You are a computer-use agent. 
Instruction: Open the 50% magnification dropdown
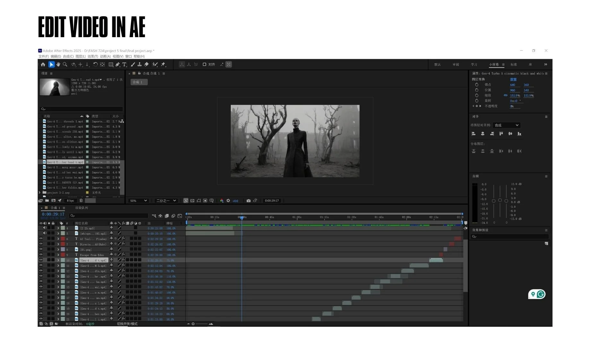(138, 201)
